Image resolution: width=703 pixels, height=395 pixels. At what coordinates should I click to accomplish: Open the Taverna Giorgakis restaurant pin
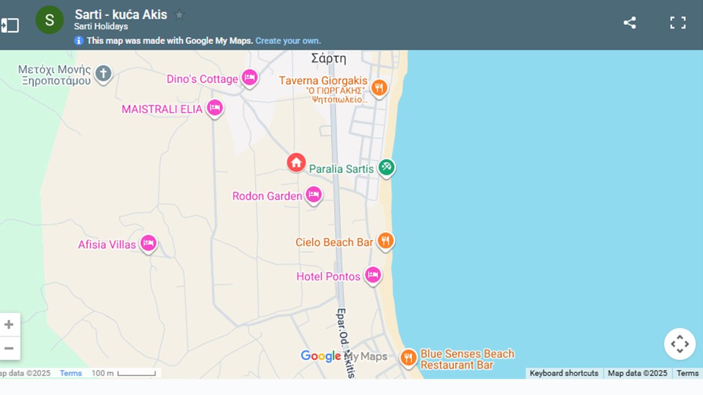(380, 87)
